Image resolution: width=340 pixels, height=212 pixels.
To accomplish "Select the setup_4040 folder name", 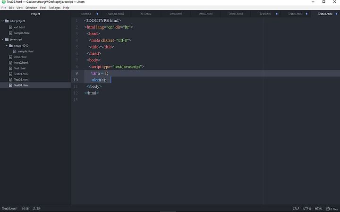I will pos(21,46).
